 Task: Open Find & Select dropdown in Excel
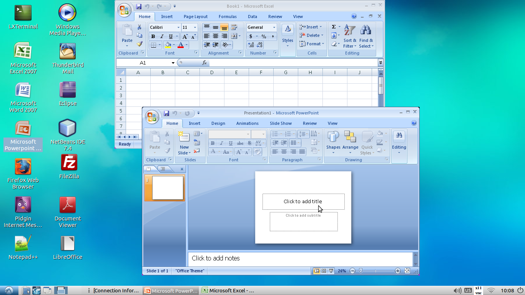point(366,36)
